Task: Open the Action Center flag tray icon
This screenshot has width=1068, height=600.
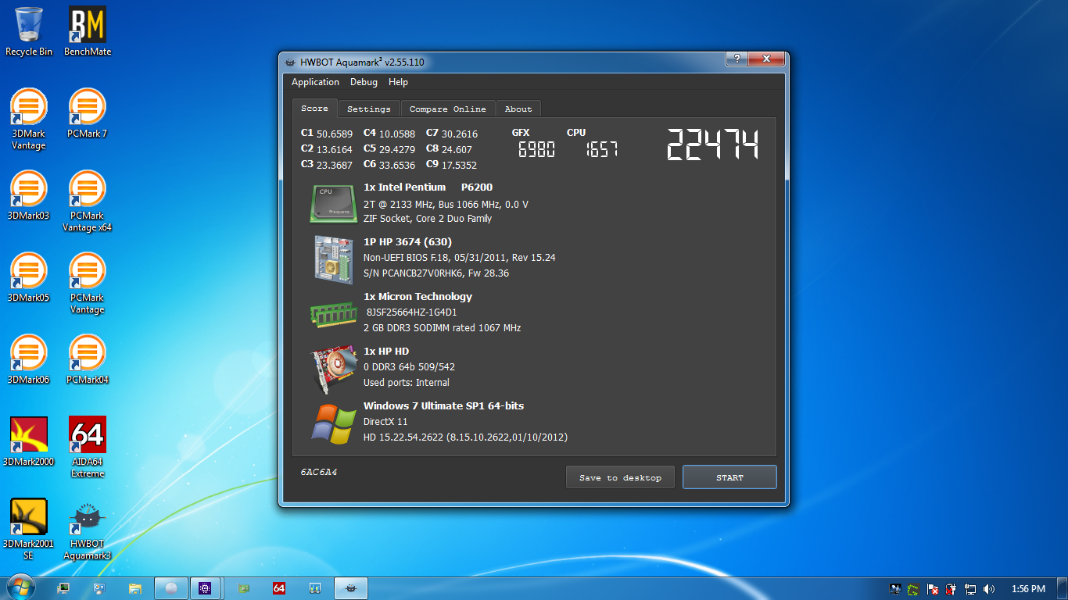Action: tap(933, 589)
